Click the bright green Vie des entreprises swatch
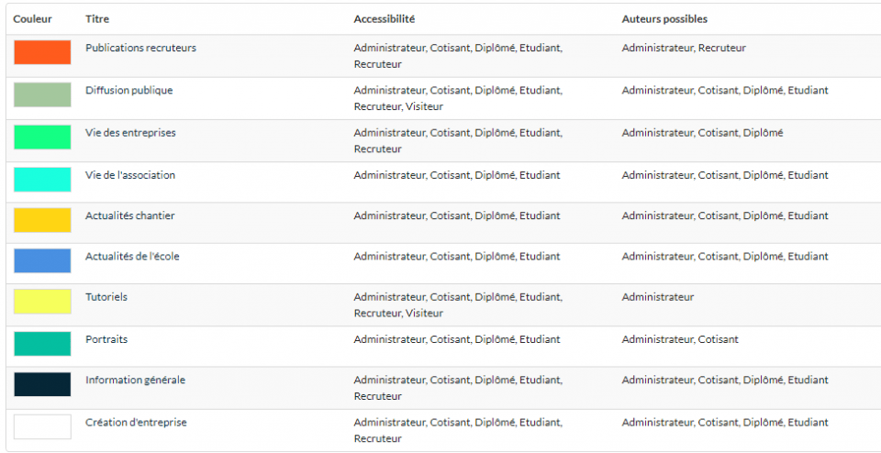 click(x=42, y=137)
